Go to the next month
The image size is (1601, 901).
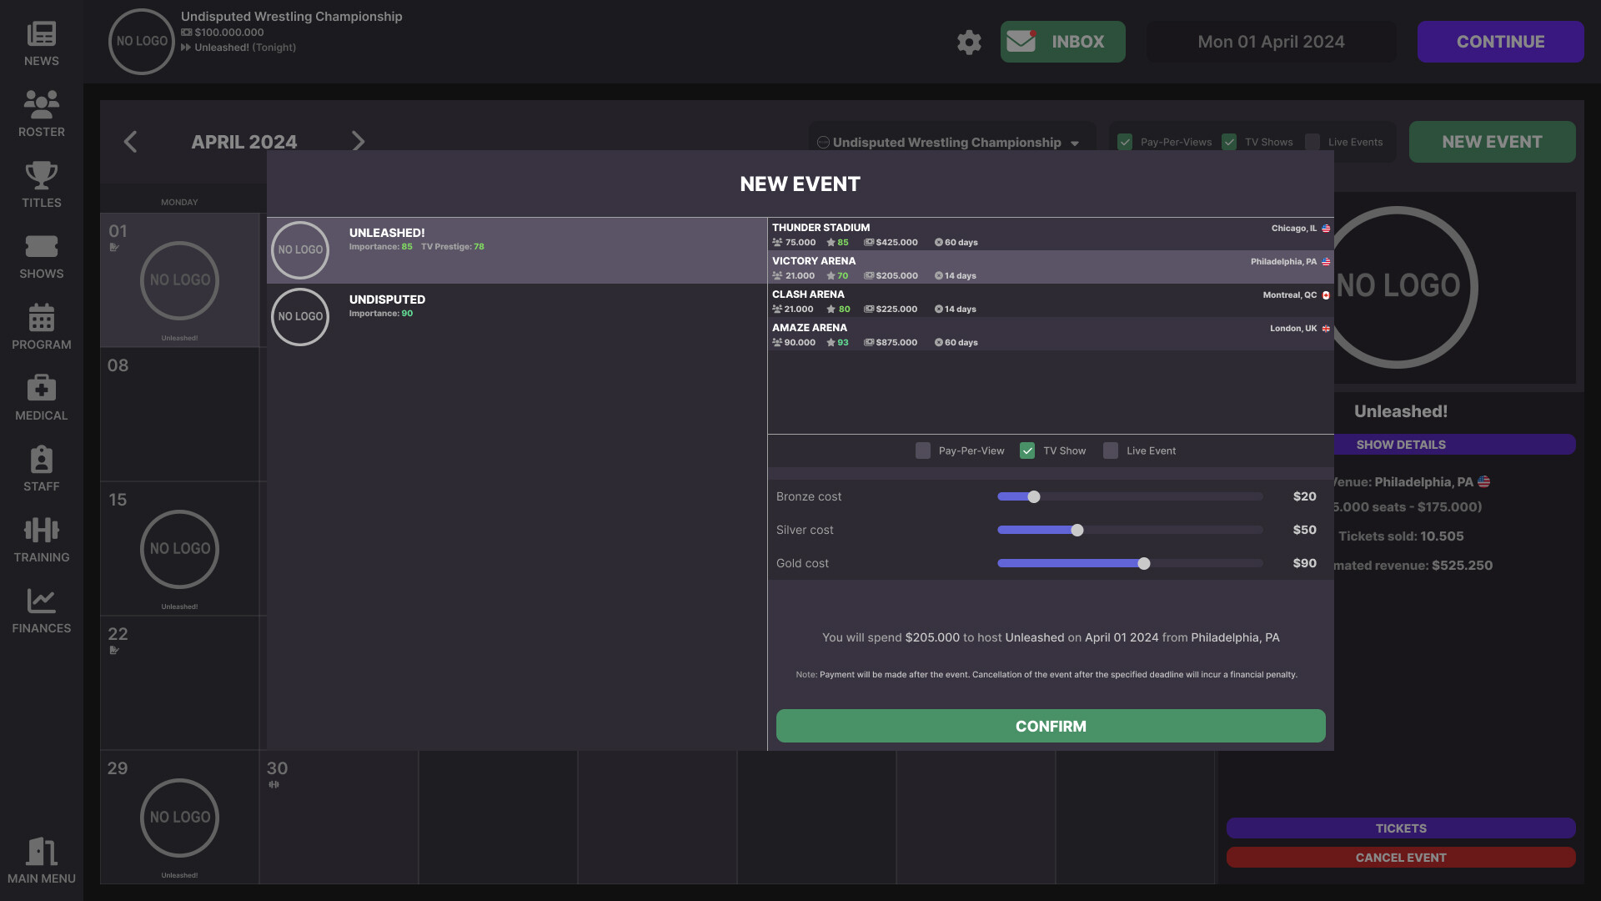point(358,142)
